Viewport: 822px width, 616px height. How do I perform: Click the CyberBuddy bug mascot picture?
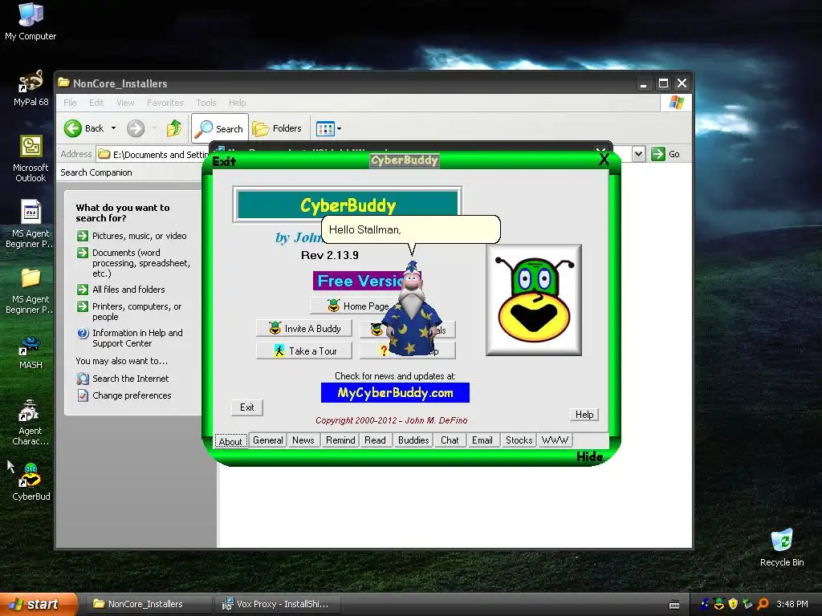534,300
